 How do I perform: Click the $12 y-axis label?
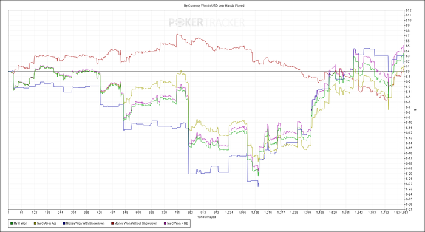click(408, 10)
